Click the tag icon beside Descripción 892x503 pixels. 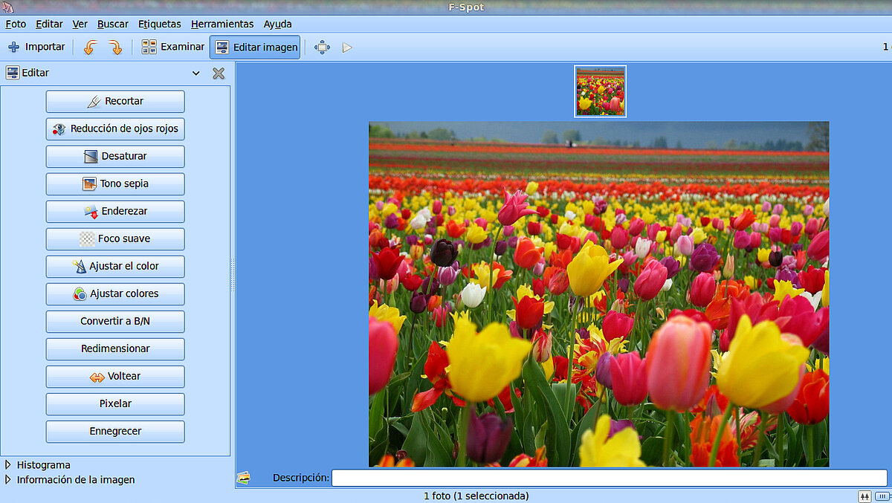[x=243, y=478]
